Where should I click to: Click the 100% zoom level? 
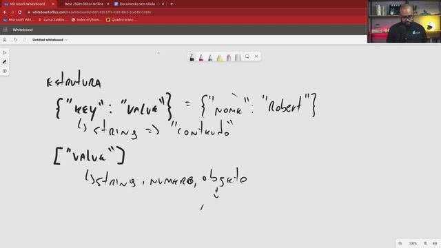pos(413,243)
